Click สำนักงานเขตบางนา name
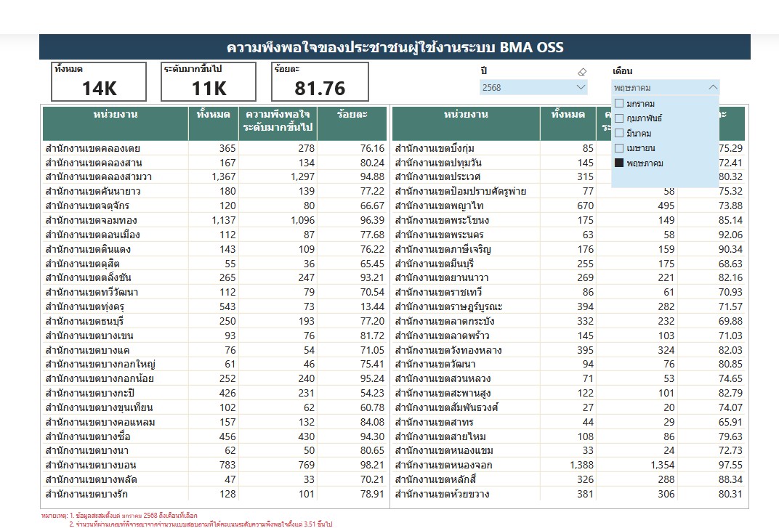Viewport: 779px width, 528px height. (x=87, y=450)
